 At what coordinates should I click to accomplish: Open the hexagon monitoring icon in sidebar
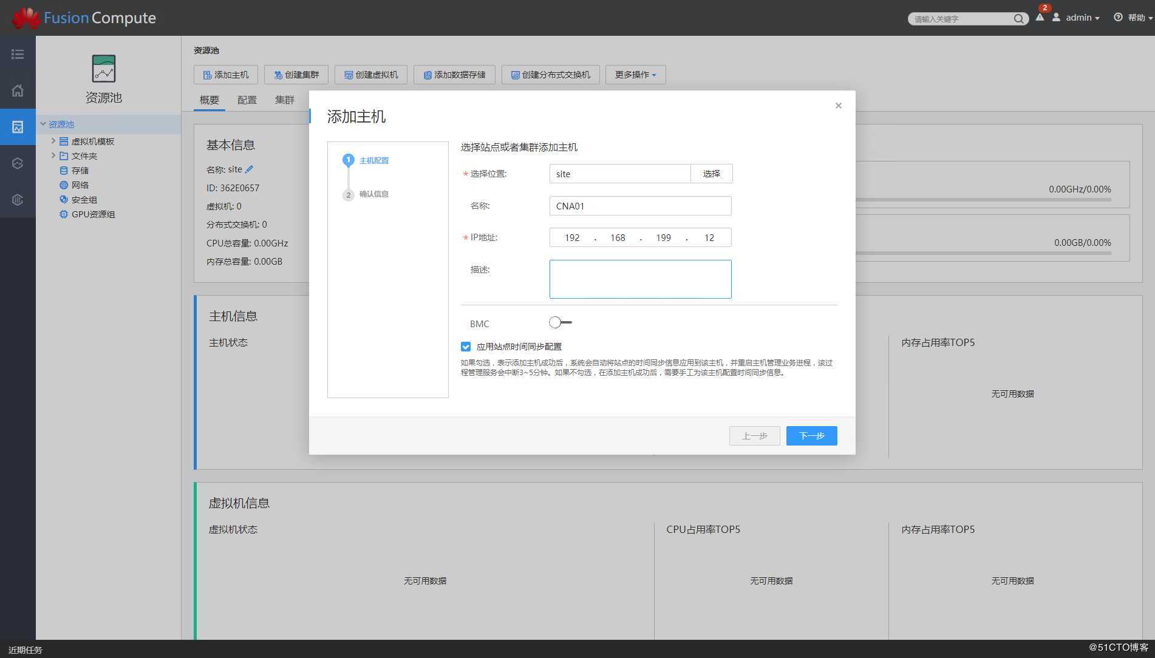pyautogui.click(x=18, y=200)
